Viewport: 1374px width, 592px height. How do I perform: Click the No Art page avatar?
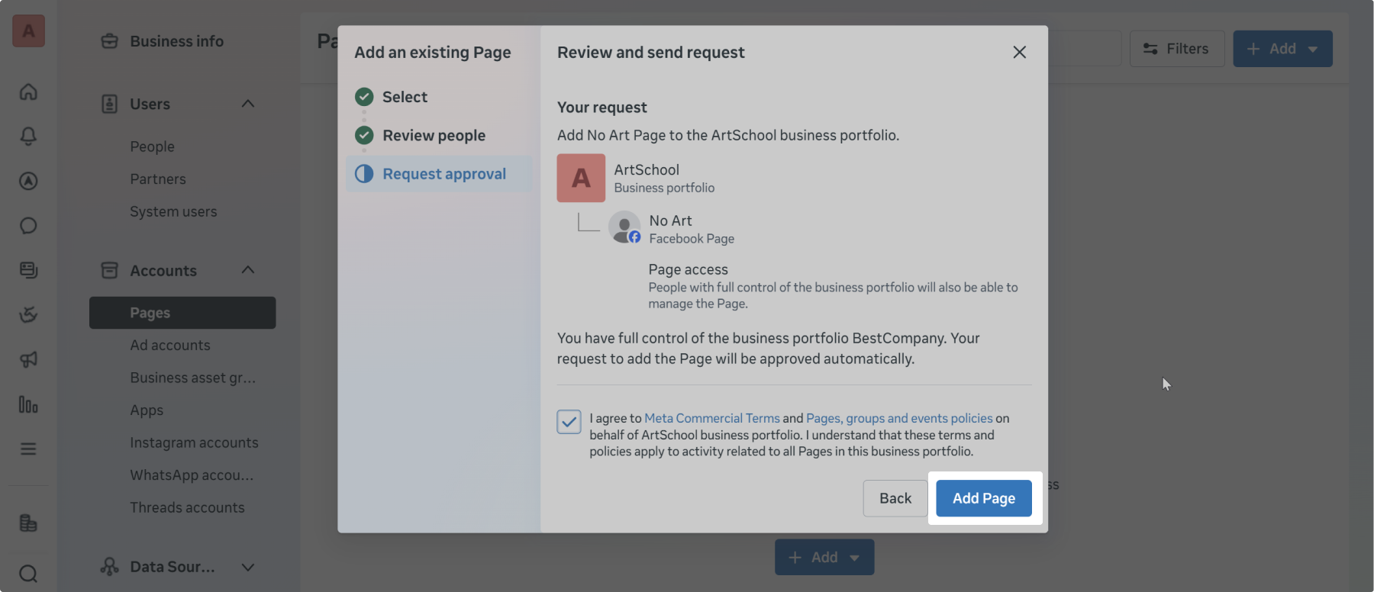624,227
